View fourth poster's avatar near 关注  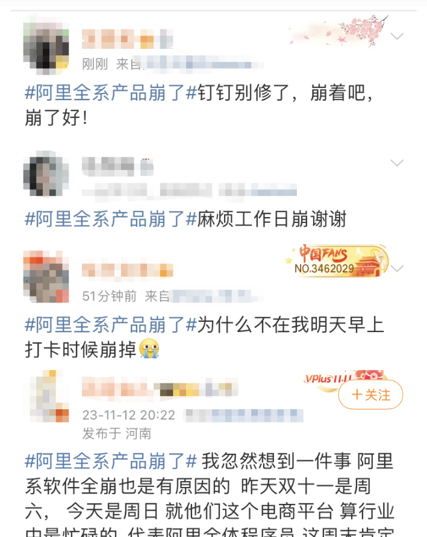49,396
